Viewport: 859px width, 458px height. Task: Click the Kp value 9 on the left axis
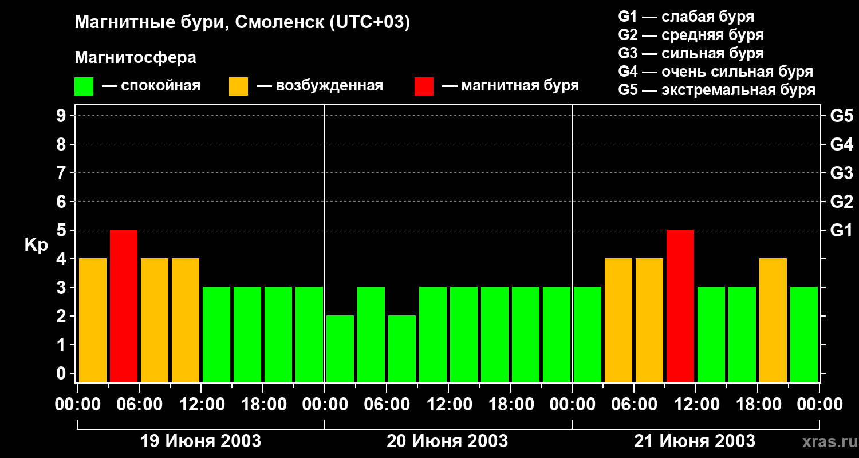(62, 116)
